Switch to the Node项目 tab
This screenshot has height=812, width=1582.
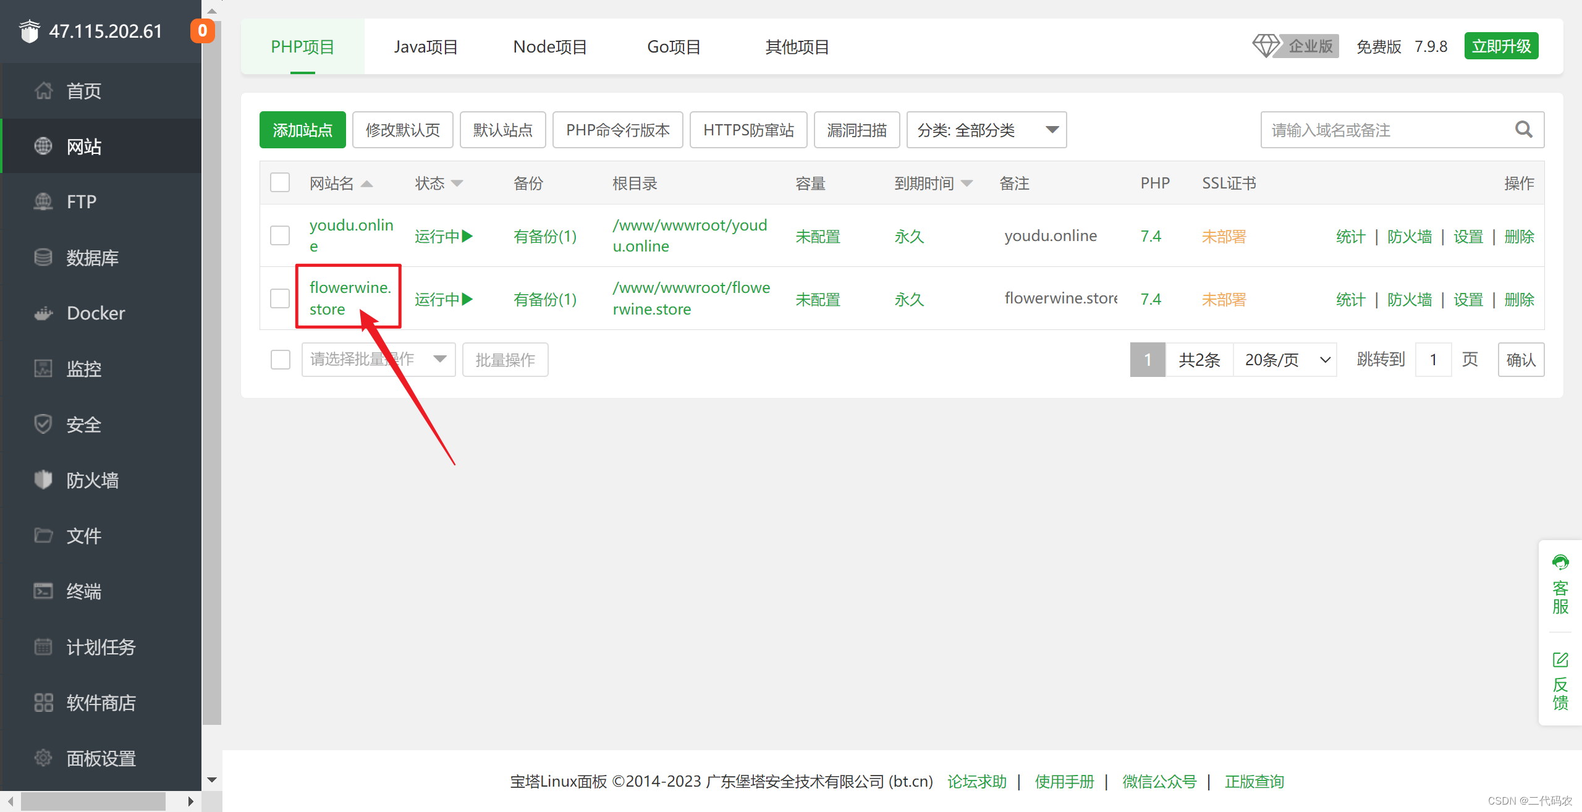[550, 47]
